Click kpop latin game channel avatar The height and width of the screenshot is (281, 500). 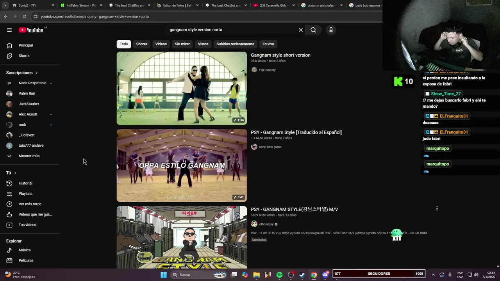tap(254, 147)
